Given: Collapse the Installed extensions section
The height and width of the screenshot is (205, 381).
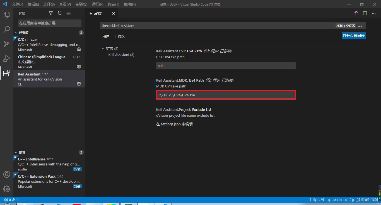Looking at the screenshot, I should coord(16,33).
